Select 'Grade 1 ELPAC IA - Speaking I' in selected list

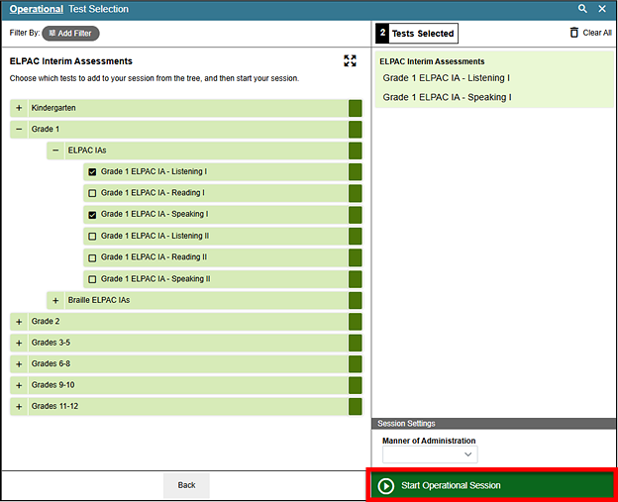point(447,97)
